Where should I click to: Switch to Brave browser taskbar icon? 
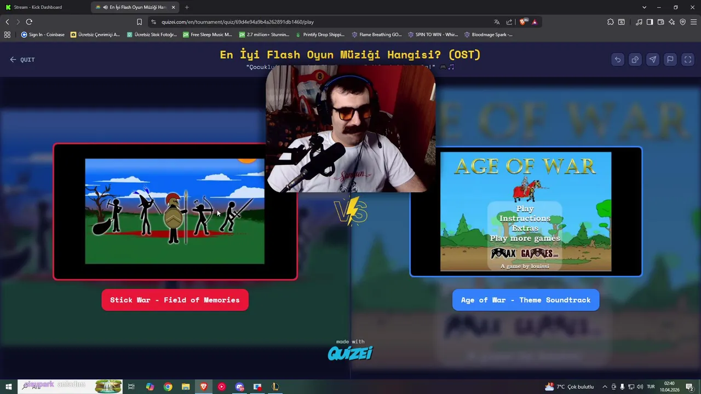[204, 387]
